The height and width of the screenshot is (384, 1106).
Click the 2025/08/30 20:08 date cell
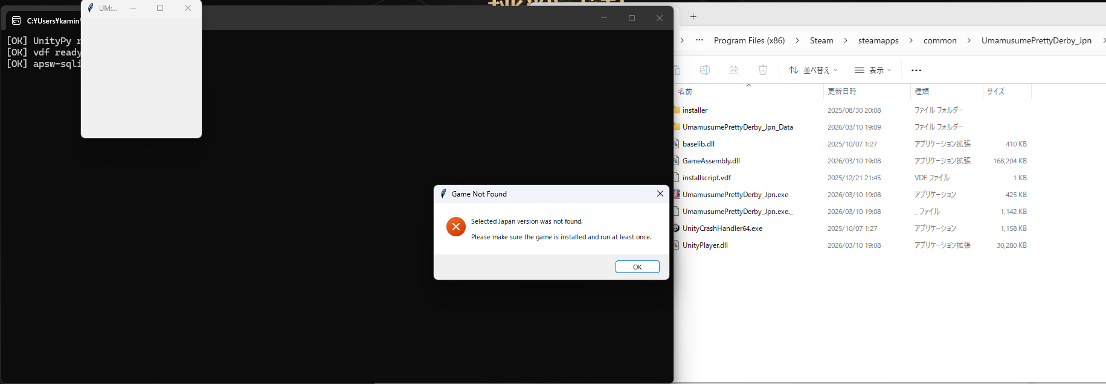pyautogui.click(x=854, y=110)
